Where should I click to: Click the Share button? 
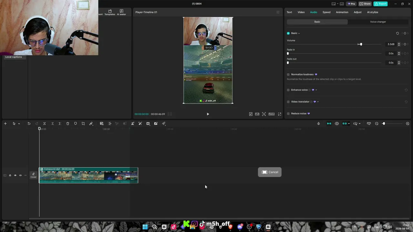tap(365, 4)
